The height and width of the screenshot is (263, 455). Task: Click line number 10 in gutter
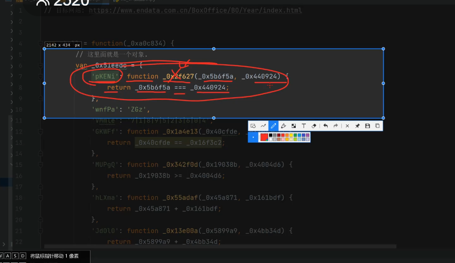coord(19,109)
